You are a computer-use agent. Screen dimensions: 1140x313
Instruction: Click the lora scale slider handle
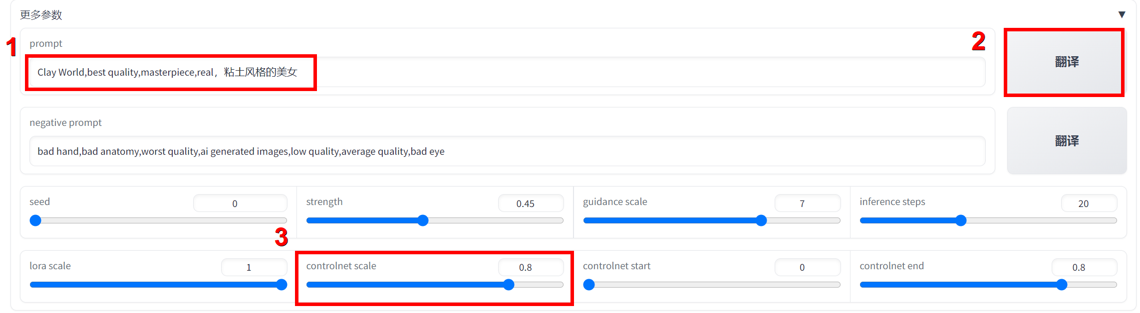[282, 285]
